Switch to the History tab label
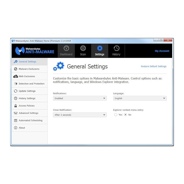This screenshot has height=184, width=184. pos(116,54)
